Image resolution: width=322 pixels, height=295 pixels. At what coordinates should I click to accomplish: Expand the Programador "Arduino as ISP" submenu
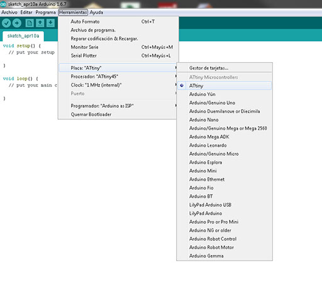118,106
